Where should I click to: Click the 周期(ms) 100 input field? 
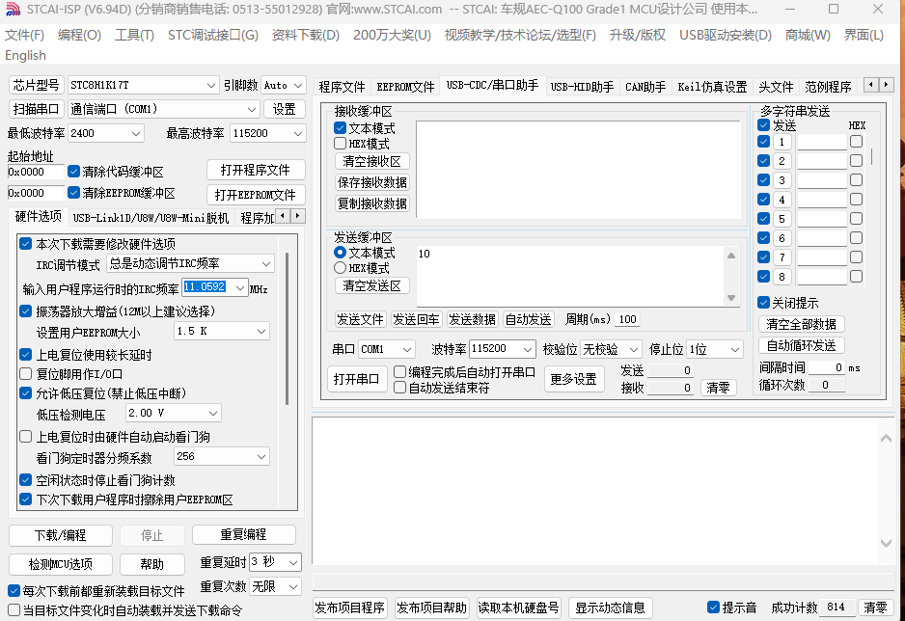click(x=627, y=319)
